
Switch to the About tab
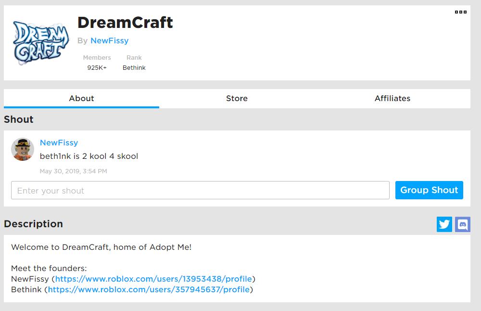point(81,99)
